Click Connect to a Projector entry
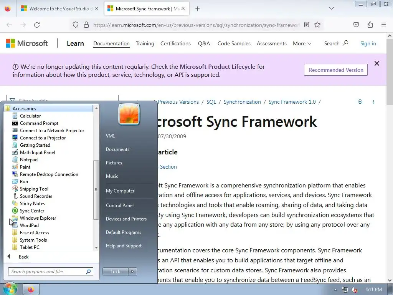393x295 pixels. pos(43,138)
